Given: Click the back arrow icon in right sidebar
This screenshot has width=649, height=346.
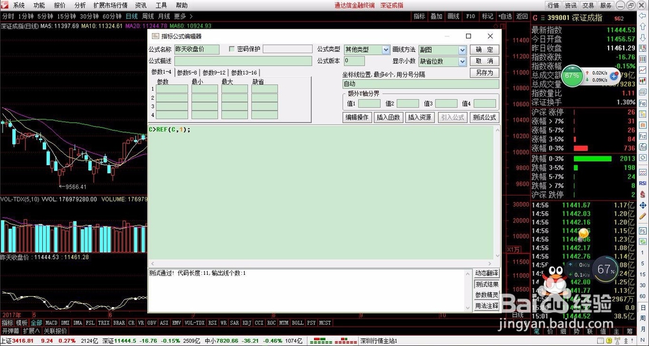Looking at the screenshot, I should click(643, 16).
